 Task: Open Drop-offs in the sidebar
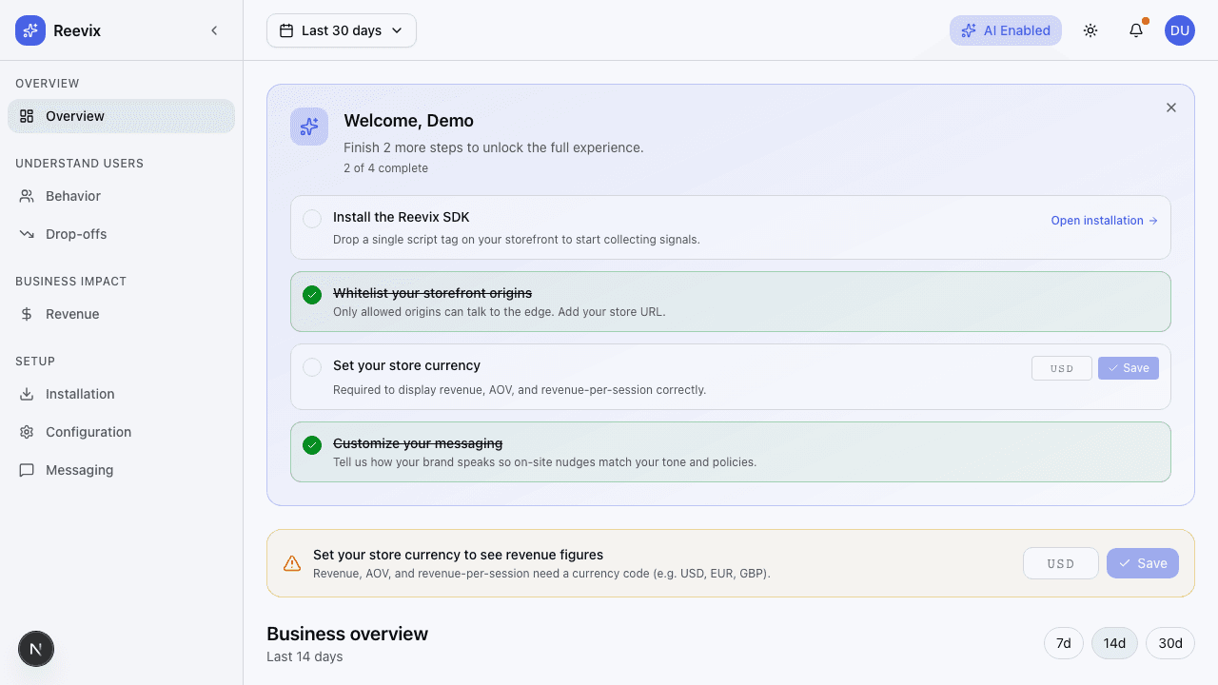[x=76, y=234]
